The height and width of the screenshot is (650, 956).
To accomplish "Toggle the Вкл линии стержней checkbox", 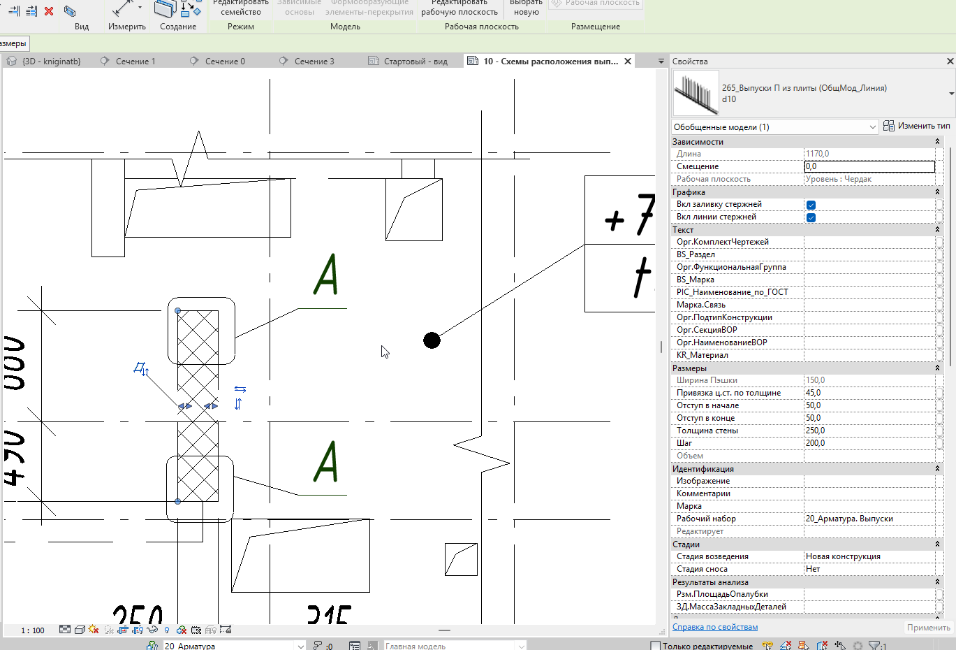I will click(x=811, y=217).
